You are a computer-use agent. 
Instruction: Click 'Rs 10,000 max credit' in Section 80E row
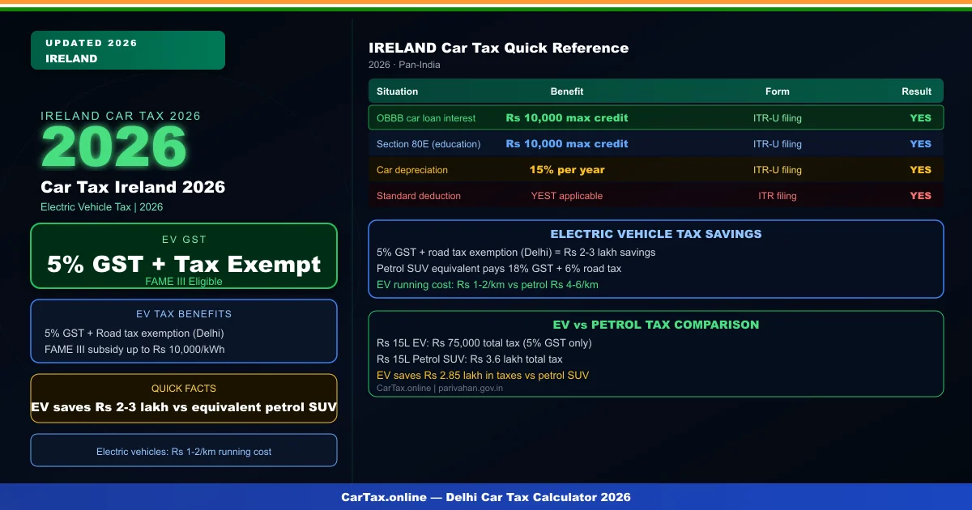coord(567,144)
